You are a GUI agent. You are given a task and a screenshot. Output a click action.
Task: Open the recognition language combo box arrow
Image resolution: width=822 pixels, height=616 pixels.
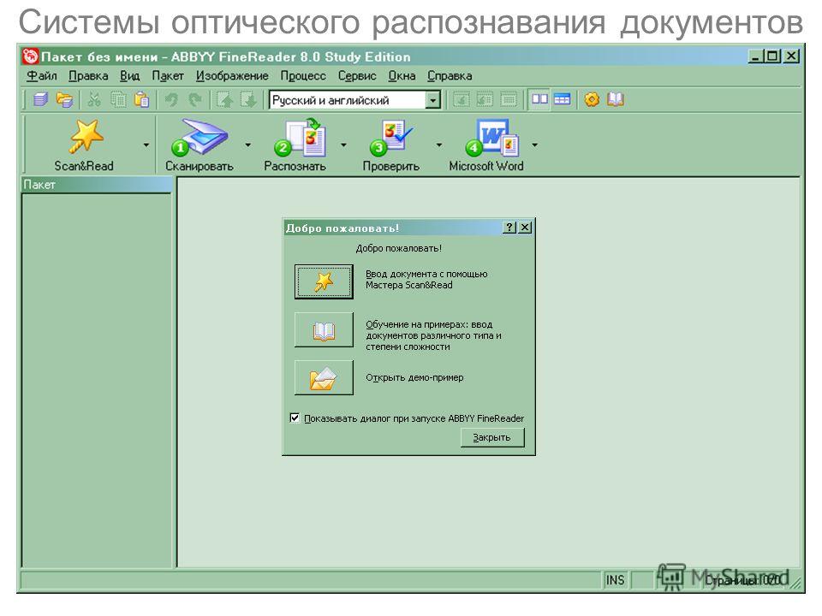(x=432, y=100)
